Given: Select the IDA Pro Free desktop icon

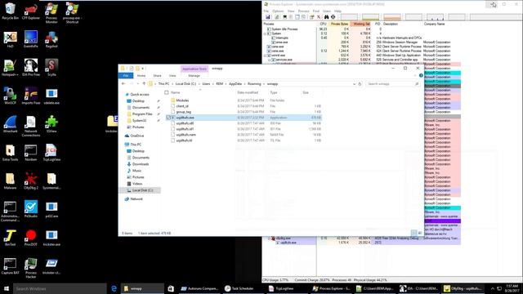Looking at the screenshot, I should coord(31,68).
